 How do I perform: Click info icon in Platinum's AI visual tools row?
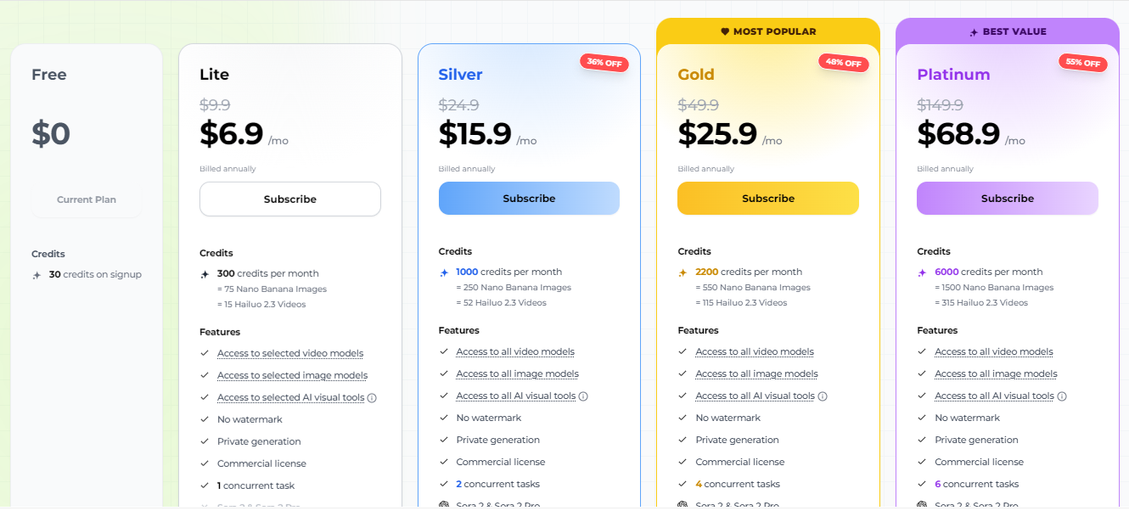[x=1062, y=396]
